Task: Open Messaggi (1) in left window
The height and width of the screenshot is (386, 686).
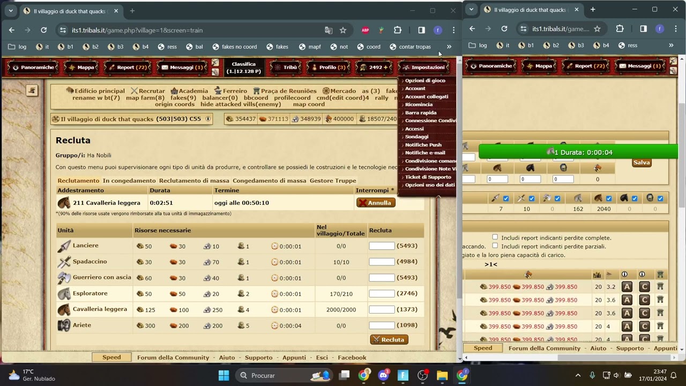Action: [182, 67]
